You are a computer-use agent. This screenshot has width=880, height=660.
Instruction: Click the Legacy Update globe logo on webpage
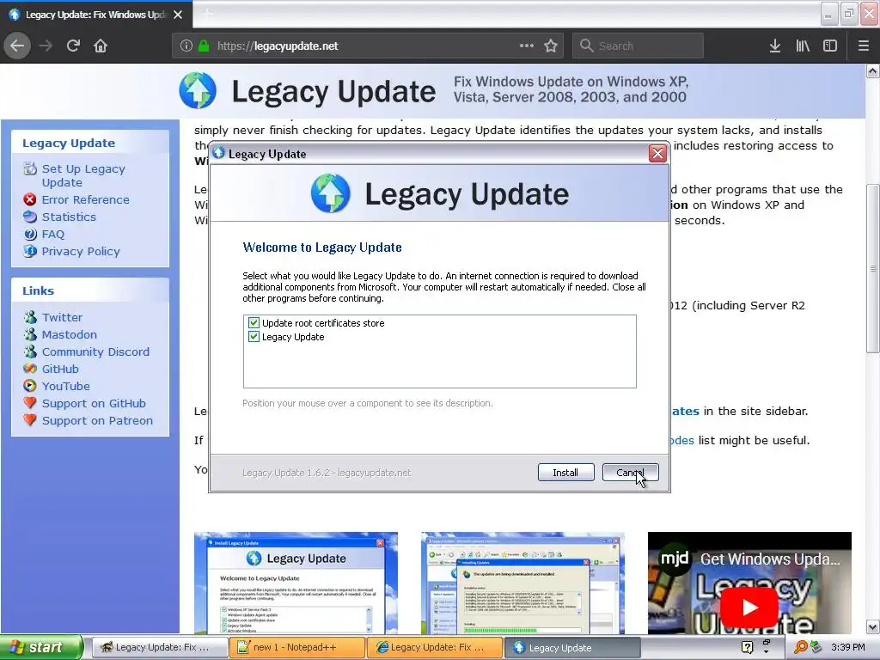point(198,90)
